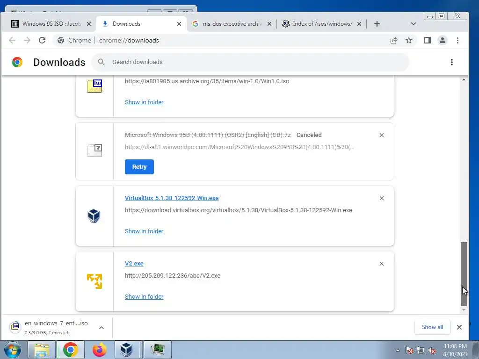
Task: Reload the Downloads page
Action: [42, 40]
